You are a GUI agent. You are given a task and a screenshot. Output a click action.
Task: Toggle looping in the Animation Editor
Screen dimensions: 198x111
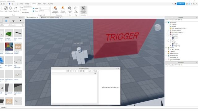[x=83, y=71]
